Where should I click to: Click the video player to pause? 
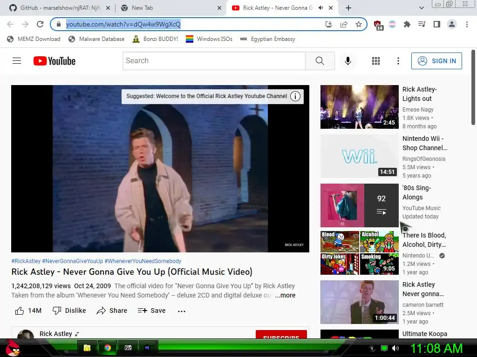[x=160, y=168]
